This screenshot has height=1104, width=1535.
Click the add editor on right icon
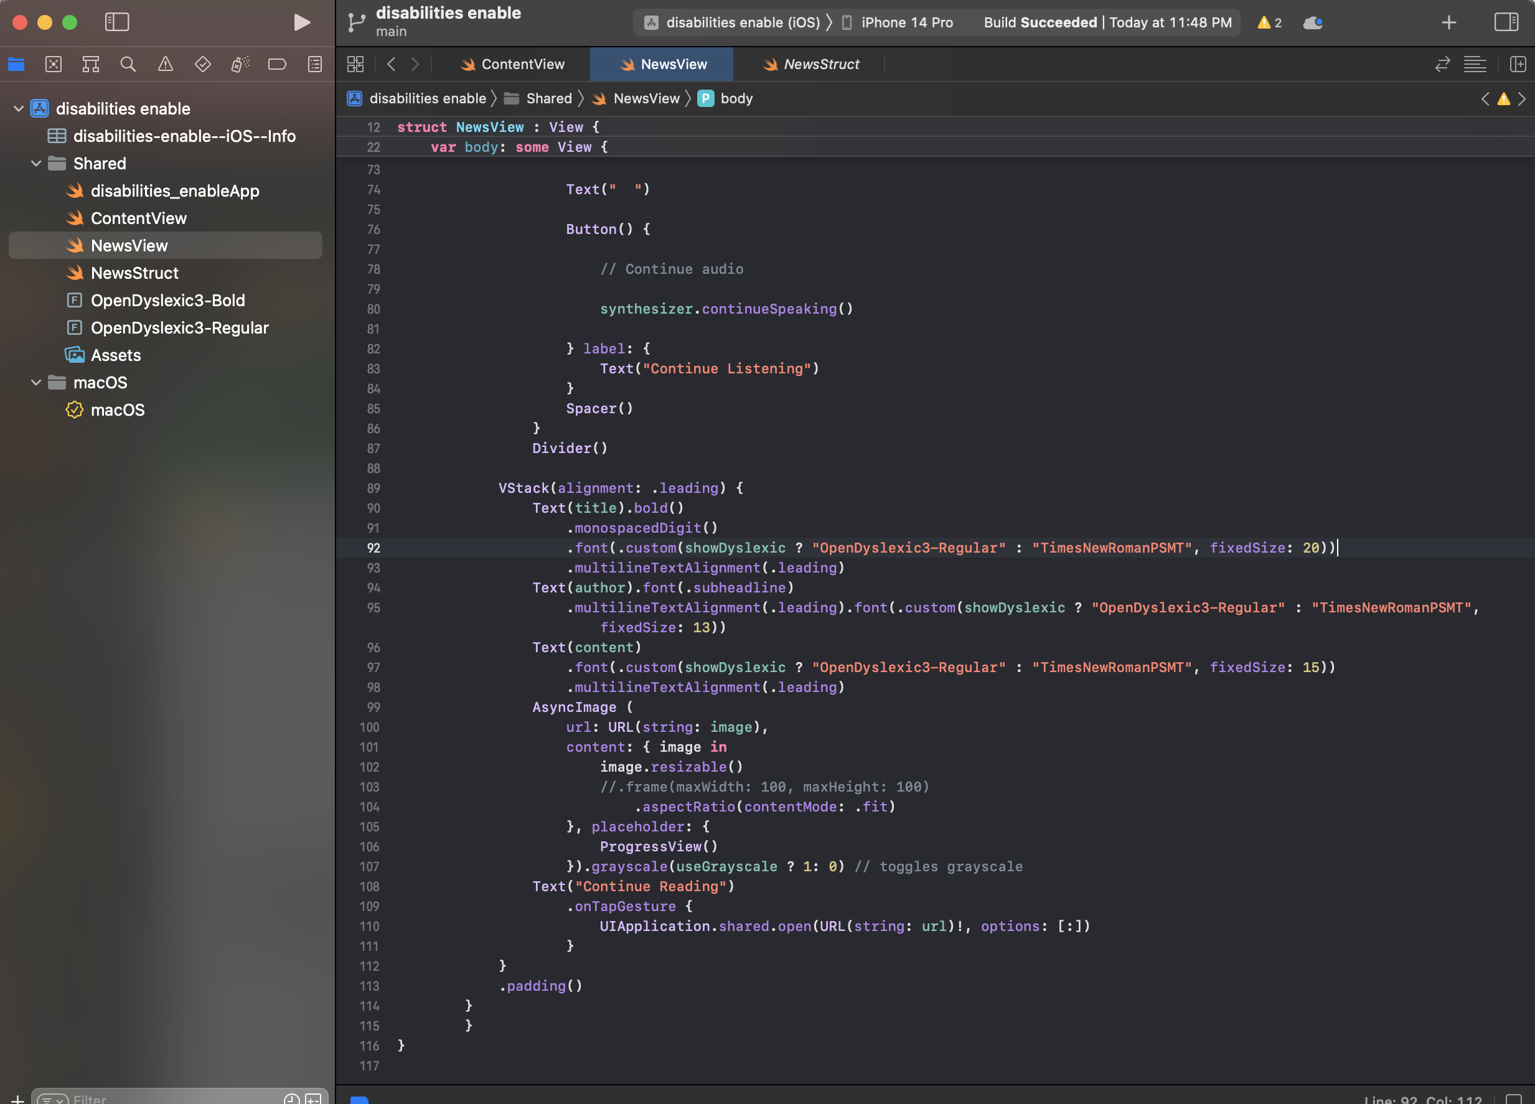[1518, 64]
